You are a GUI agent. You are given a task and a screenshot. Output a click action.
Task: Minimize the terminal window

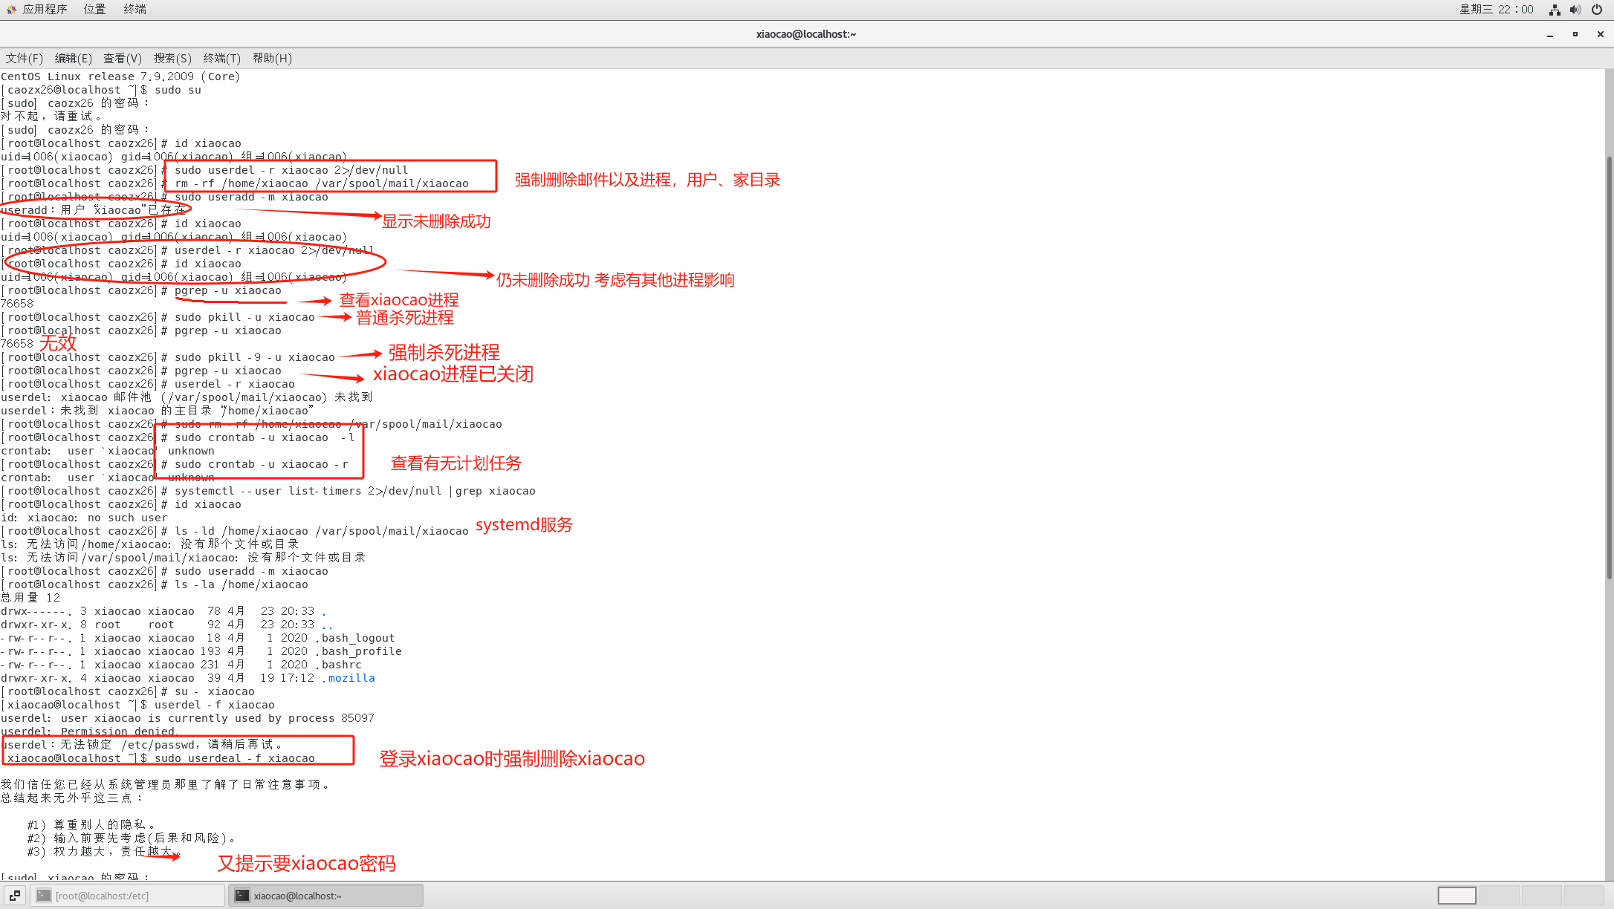coord(1550,34)
